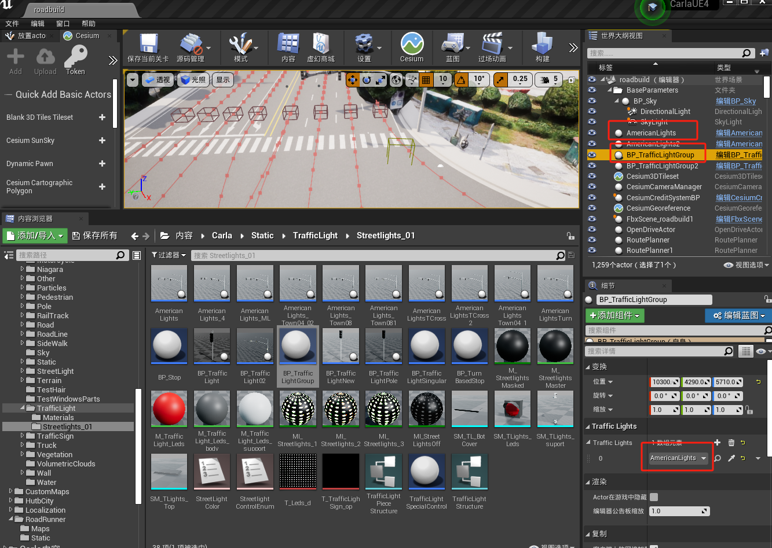
Task: Open the Marketplace (虚幻商城) toolbar icon
Action: 320,45
